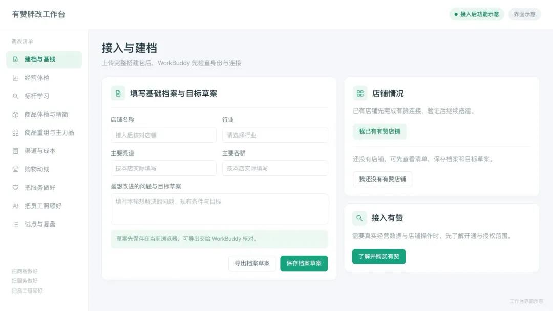The image size is (553, 311).
Task: Select 把服务做好 in the sidebar
Action: click(x=44, y=188)
